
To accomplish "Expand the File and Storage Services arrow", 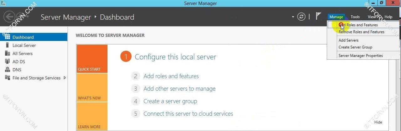I will coord(65,78).
